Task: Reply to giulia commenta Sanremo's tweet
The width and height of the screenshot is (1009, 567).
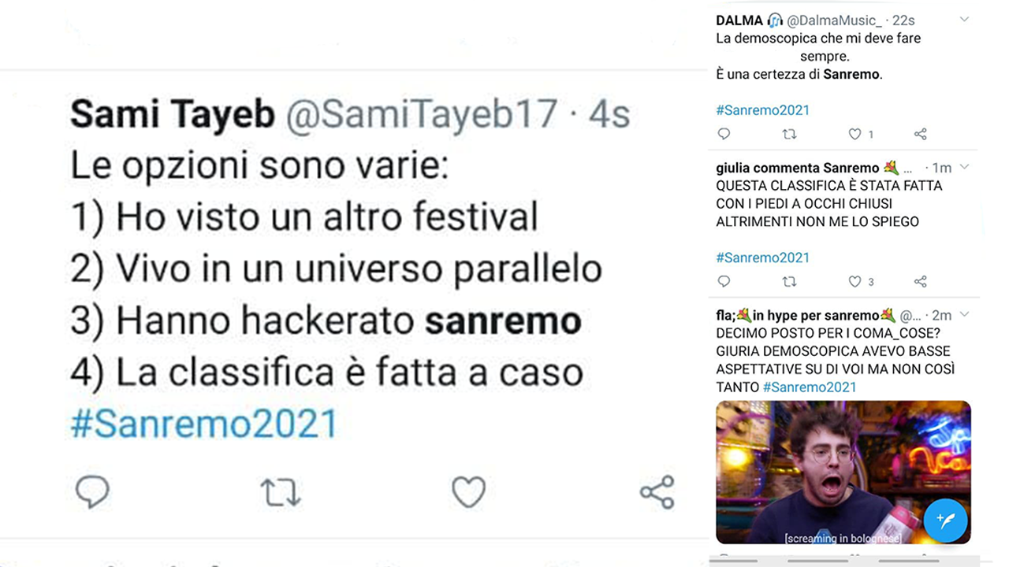Action: pyautogui.click(x=724, y=281)
